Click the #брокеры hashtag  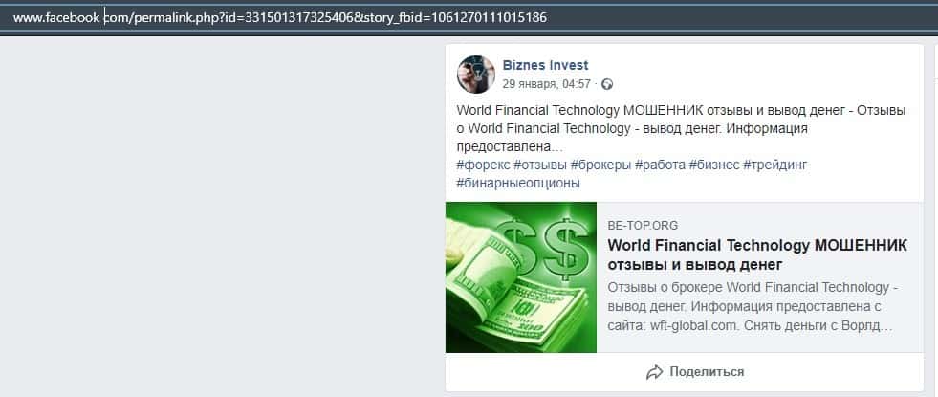tap(600, 165)
